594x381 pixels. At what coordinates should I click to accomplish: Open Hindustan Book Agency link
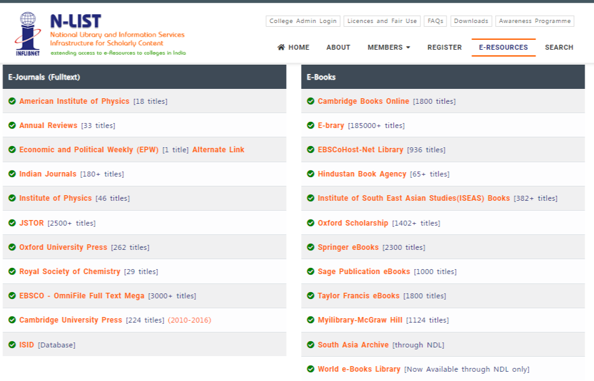click(362, 174)
